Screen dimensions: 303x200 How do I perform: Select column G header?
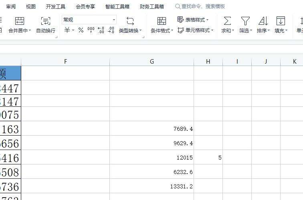click(x=151, y=62)
